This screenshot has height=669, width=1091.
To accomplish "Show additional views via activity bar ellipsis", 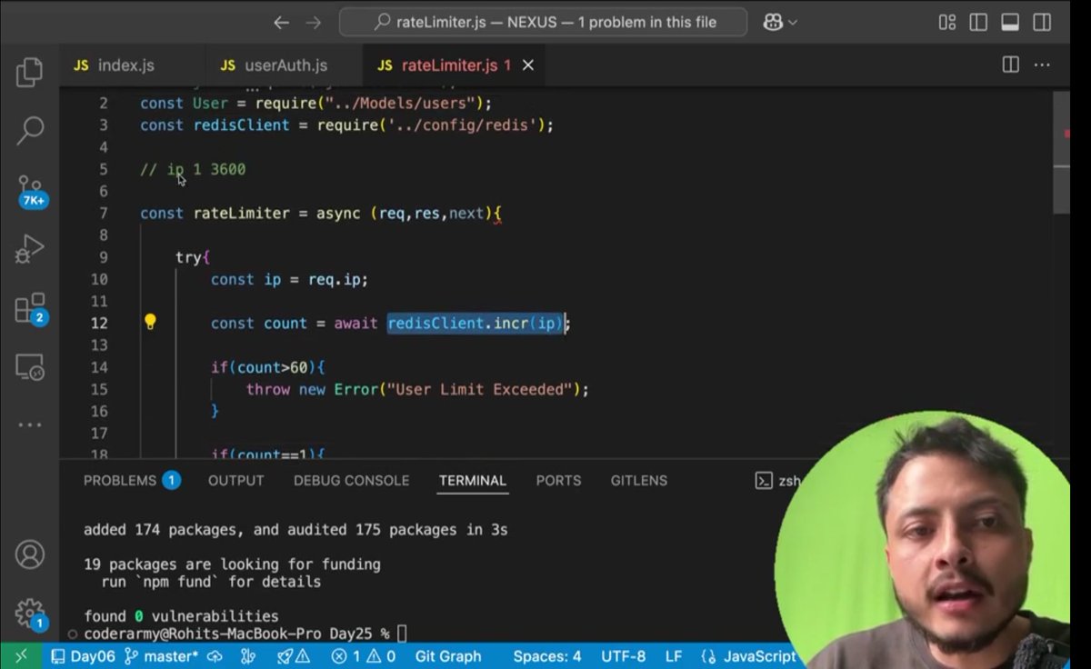I will tap(30, 424).
